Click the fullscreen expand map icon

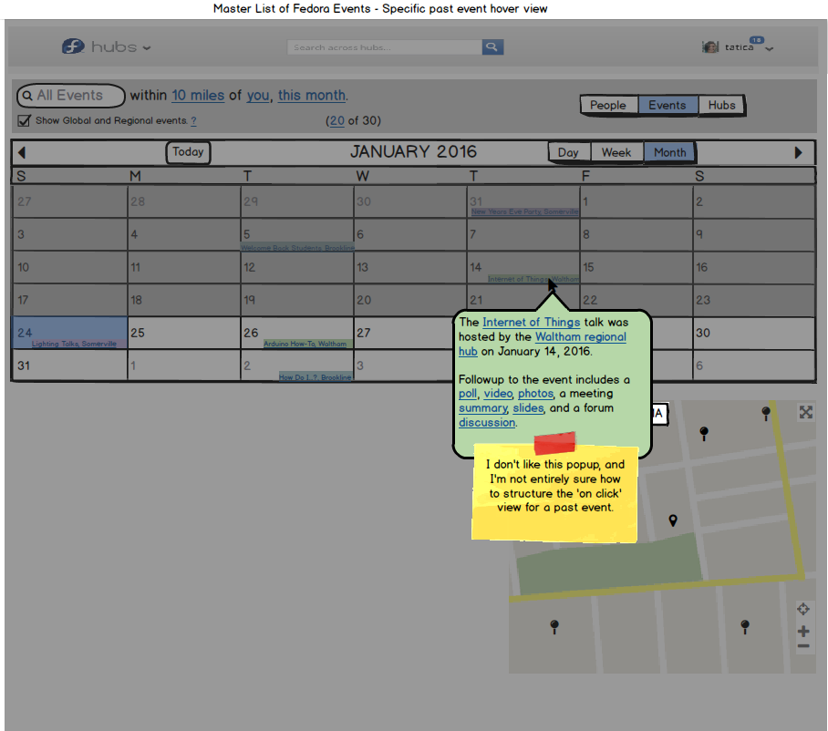click(805, 412)
